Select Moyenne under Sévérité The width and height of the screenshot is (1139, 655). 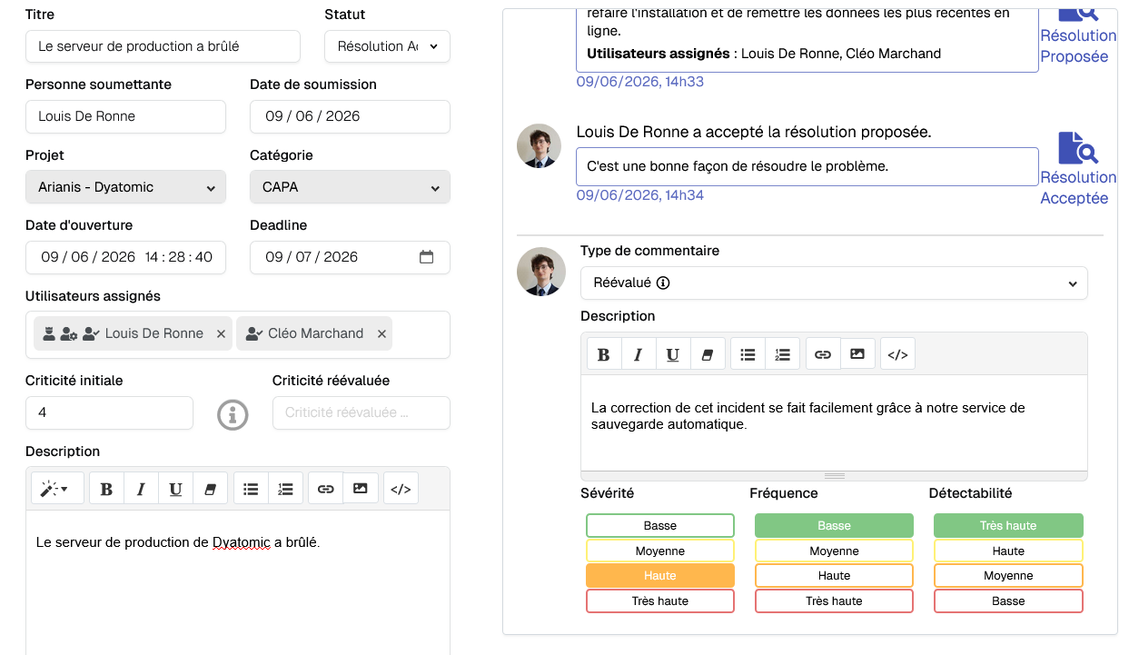pyautogui.click(x=660, y=551)
